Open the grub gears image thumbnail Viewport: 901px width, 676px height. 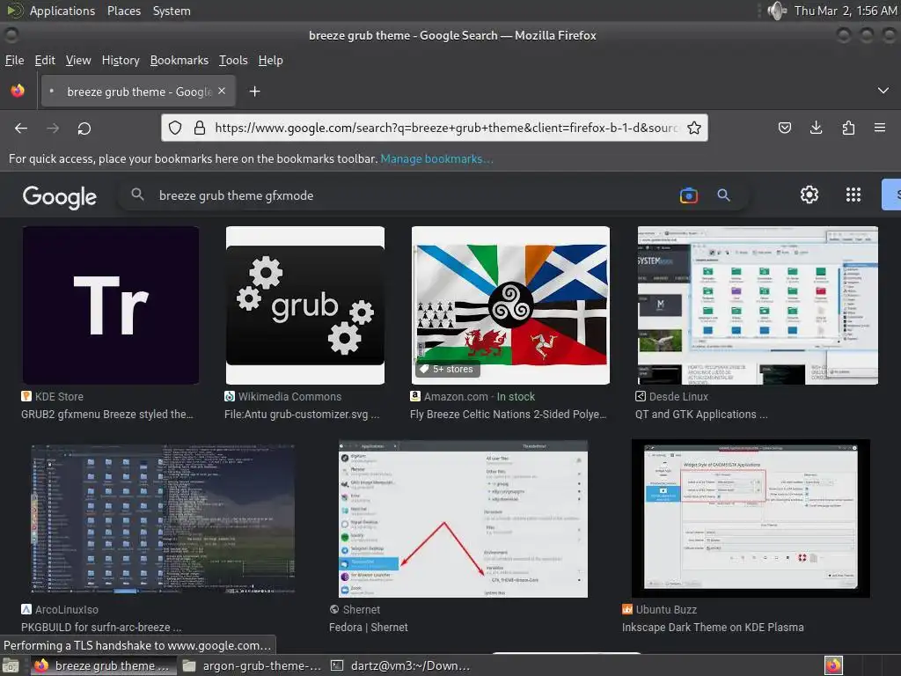click(305, 305)
